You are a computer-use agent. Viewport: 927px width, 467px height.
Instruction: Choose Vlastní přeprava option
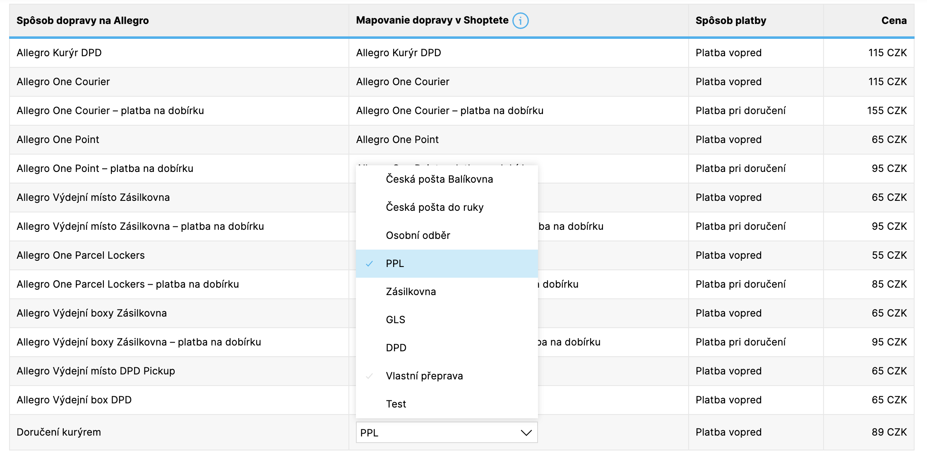pyautogui.click(x=424, y=376)
